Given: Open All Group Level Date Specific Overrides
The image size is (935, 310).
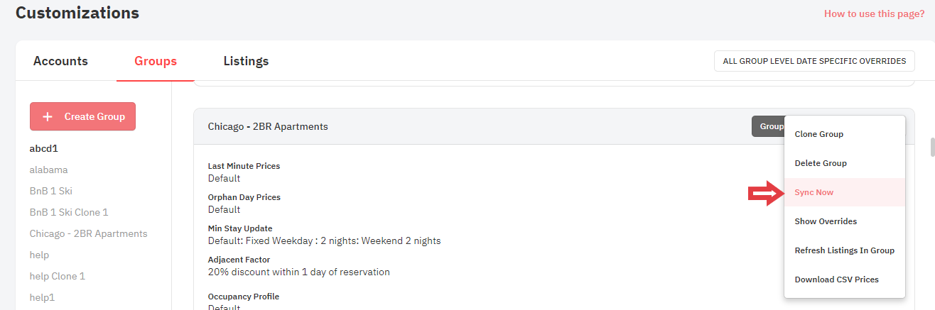Looking at the screenshot, I should tap(814, 61).
